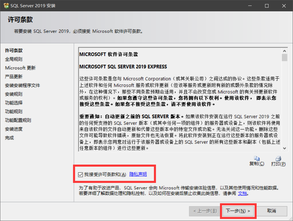Select the 许可条款 step in sidebar
The image size is (293, 221).
click(x=14, y=50)
